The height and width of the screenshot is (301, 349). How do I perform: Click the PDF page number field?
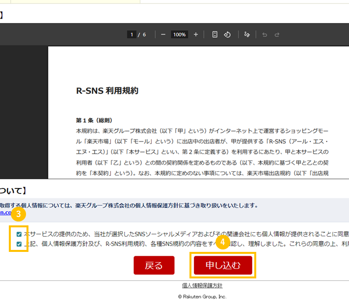(x=132, y=35)
